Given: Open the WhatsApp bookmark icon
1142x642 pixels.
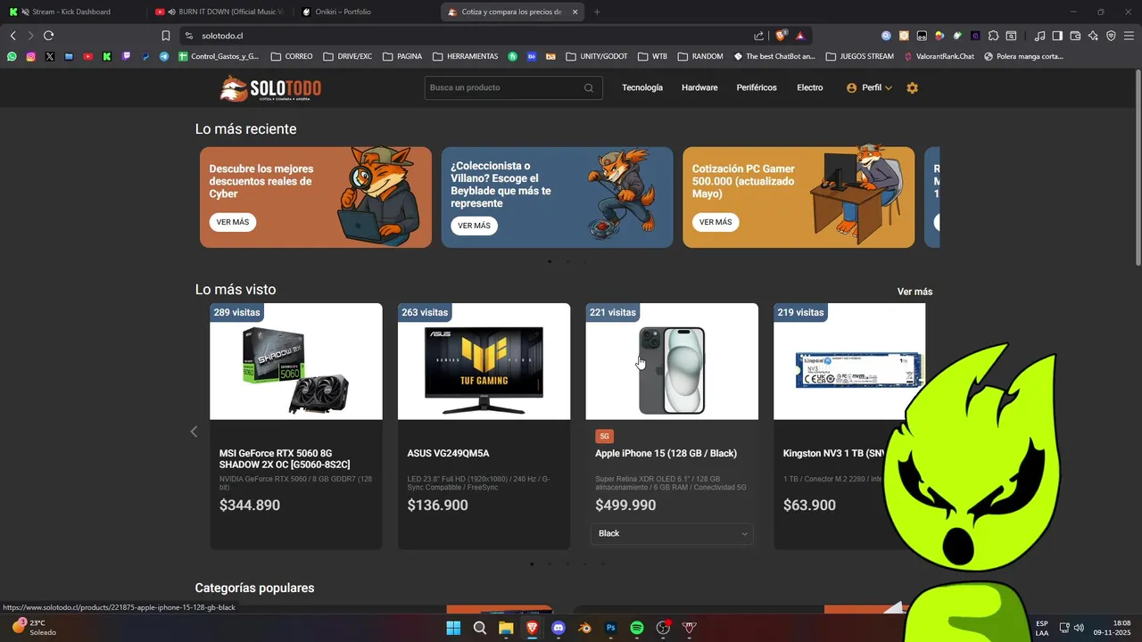Looking at the screenshot, I should 12,56.
